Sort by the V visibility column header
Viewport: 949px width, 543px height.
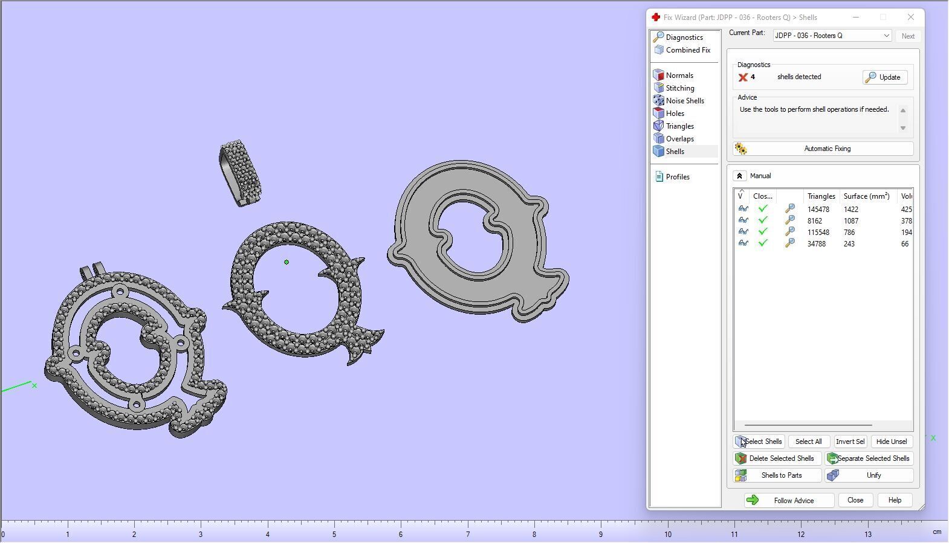tap(741, 196)
